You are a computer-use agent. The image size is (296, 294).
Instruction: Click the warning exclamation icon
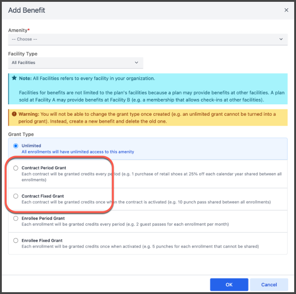point(14,114)
